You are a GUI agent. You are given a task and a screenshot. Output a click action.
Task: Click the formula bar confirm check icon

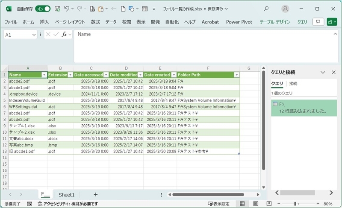point(56,35)
